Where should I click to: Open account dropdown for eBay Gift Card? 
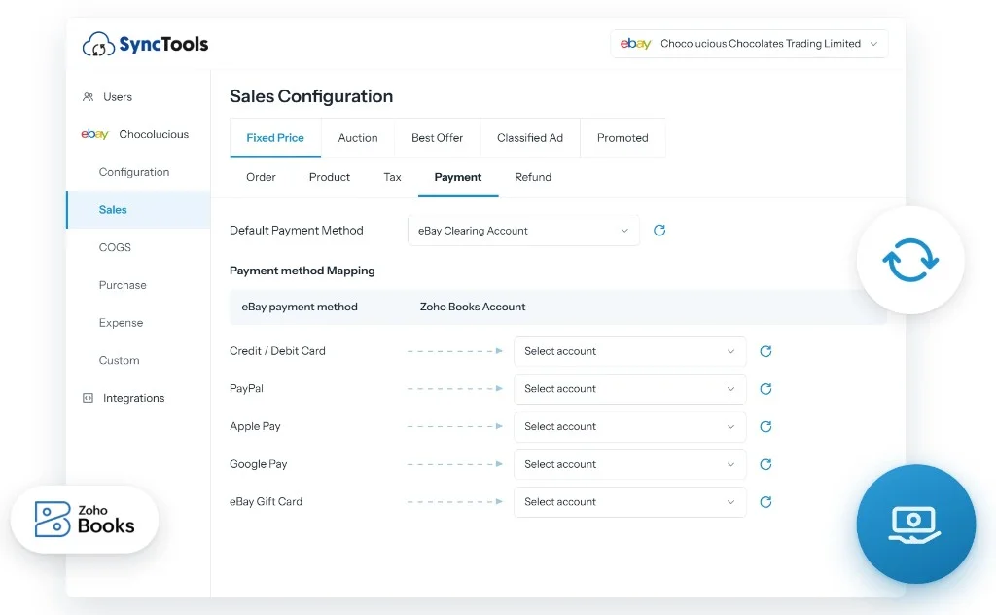pyautogui.click(x=629, y=502)
